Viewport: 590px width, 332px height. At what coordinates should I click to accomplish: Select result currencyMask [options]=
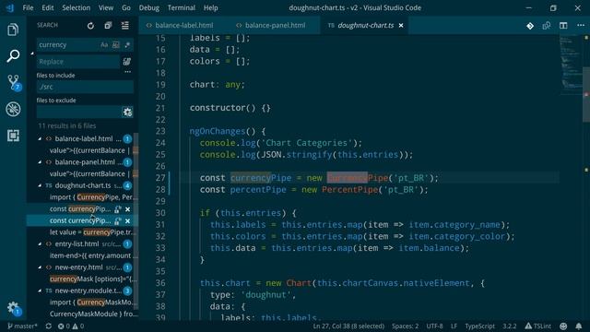click(x=93, y=279)
